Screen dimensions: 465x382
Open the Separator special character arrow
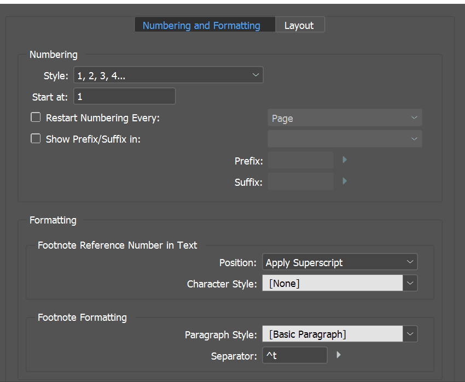(x=339, y=355)
